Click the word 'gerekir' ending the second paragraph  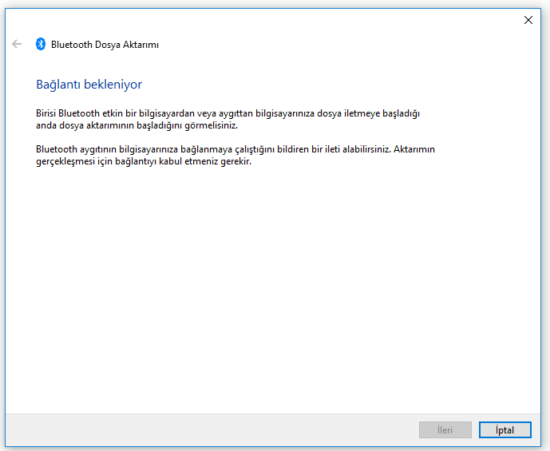237,160
